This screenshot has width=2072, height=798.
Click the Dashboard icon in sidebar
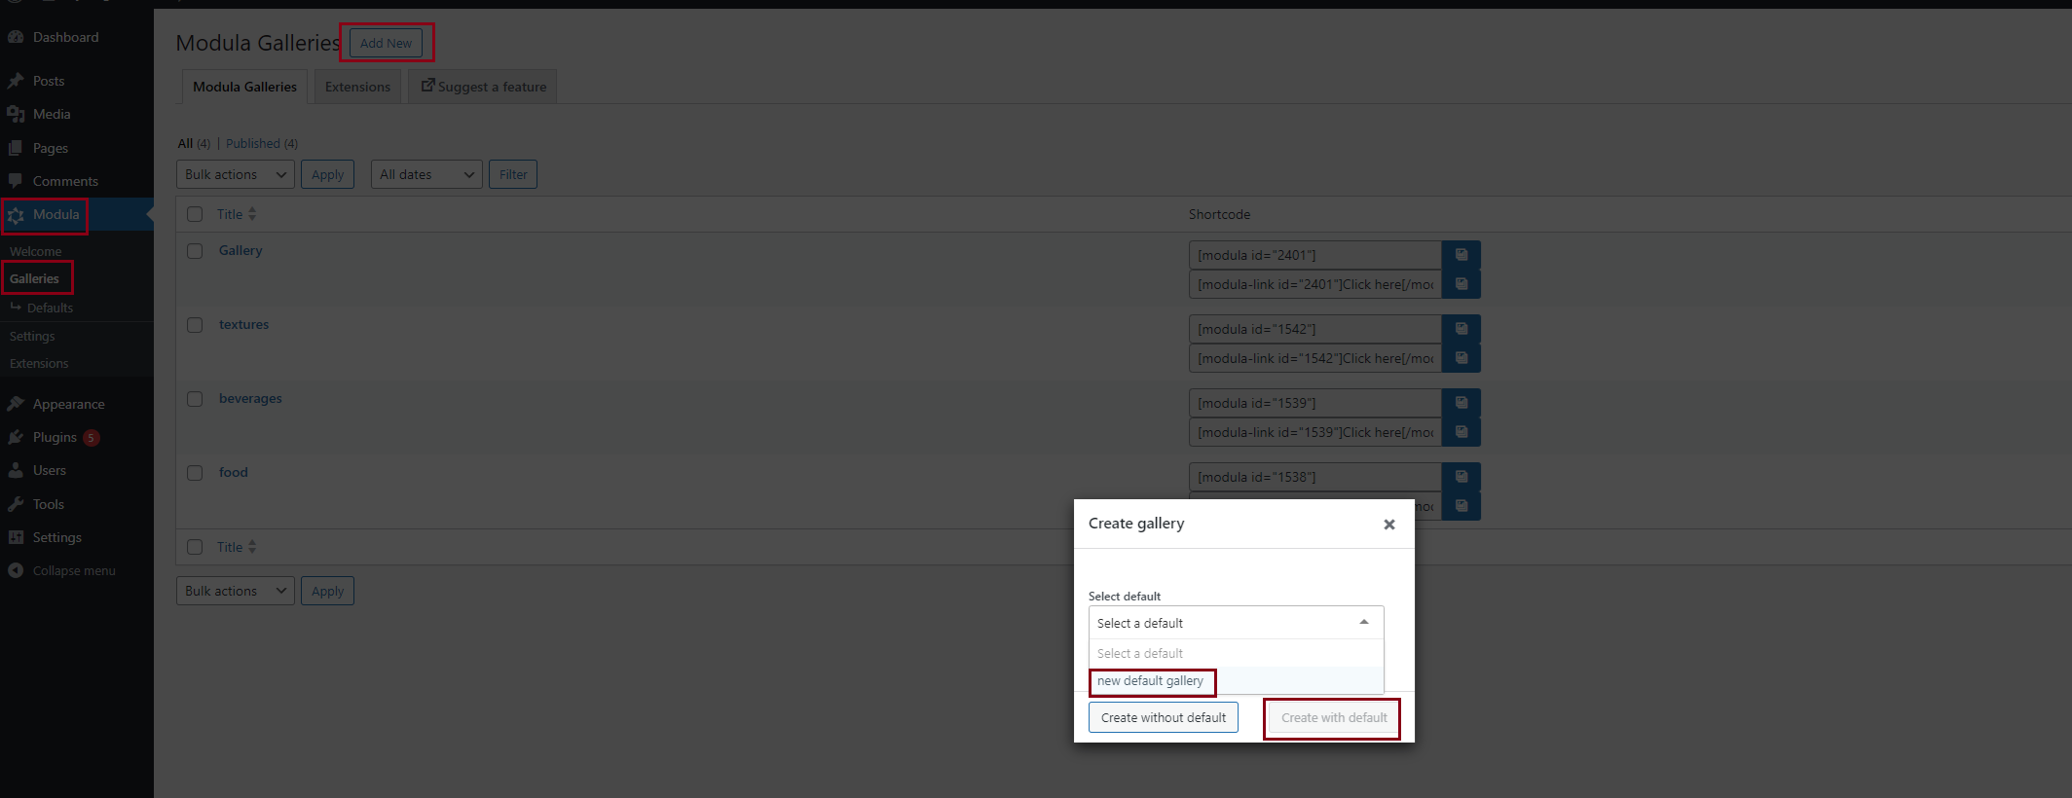pos(16,37)
